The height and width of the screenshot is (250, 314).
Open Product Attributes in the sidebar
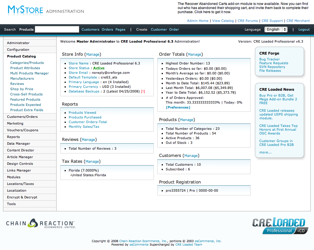pos(25,68)
